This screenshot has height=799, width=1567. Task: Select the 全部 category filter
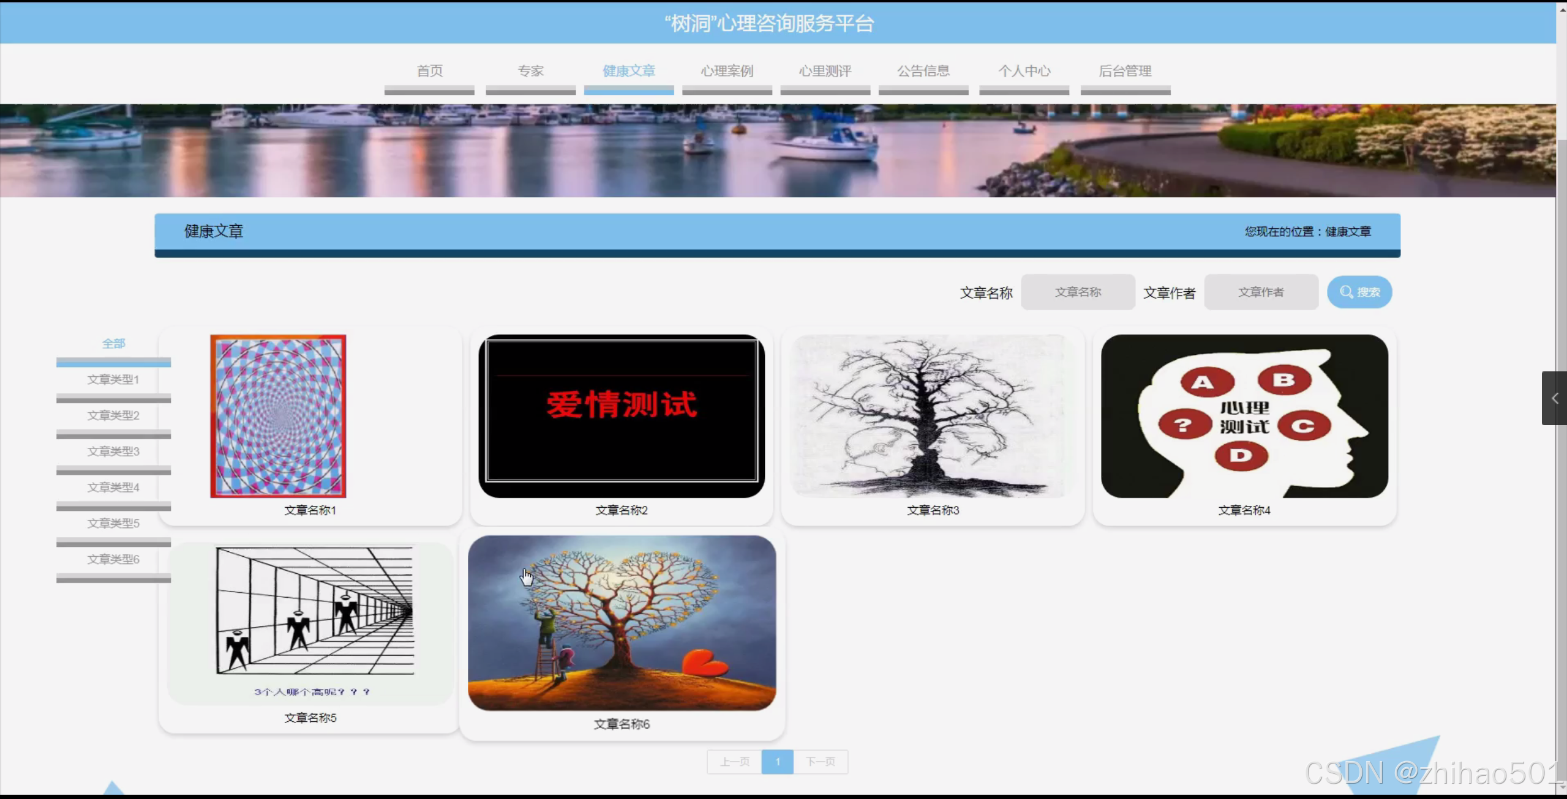tap(113, 343)
